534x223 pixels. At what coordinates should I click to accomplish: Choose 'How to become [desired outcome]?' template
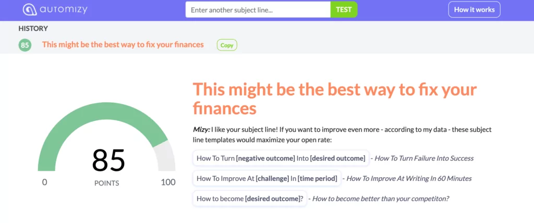(250, 199)
